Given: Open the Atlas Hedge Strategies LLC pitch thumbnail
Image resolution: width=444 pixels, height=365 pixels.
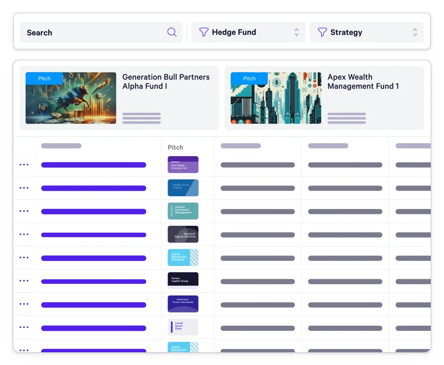Looking at the screenshot, I should coord(183,165).
